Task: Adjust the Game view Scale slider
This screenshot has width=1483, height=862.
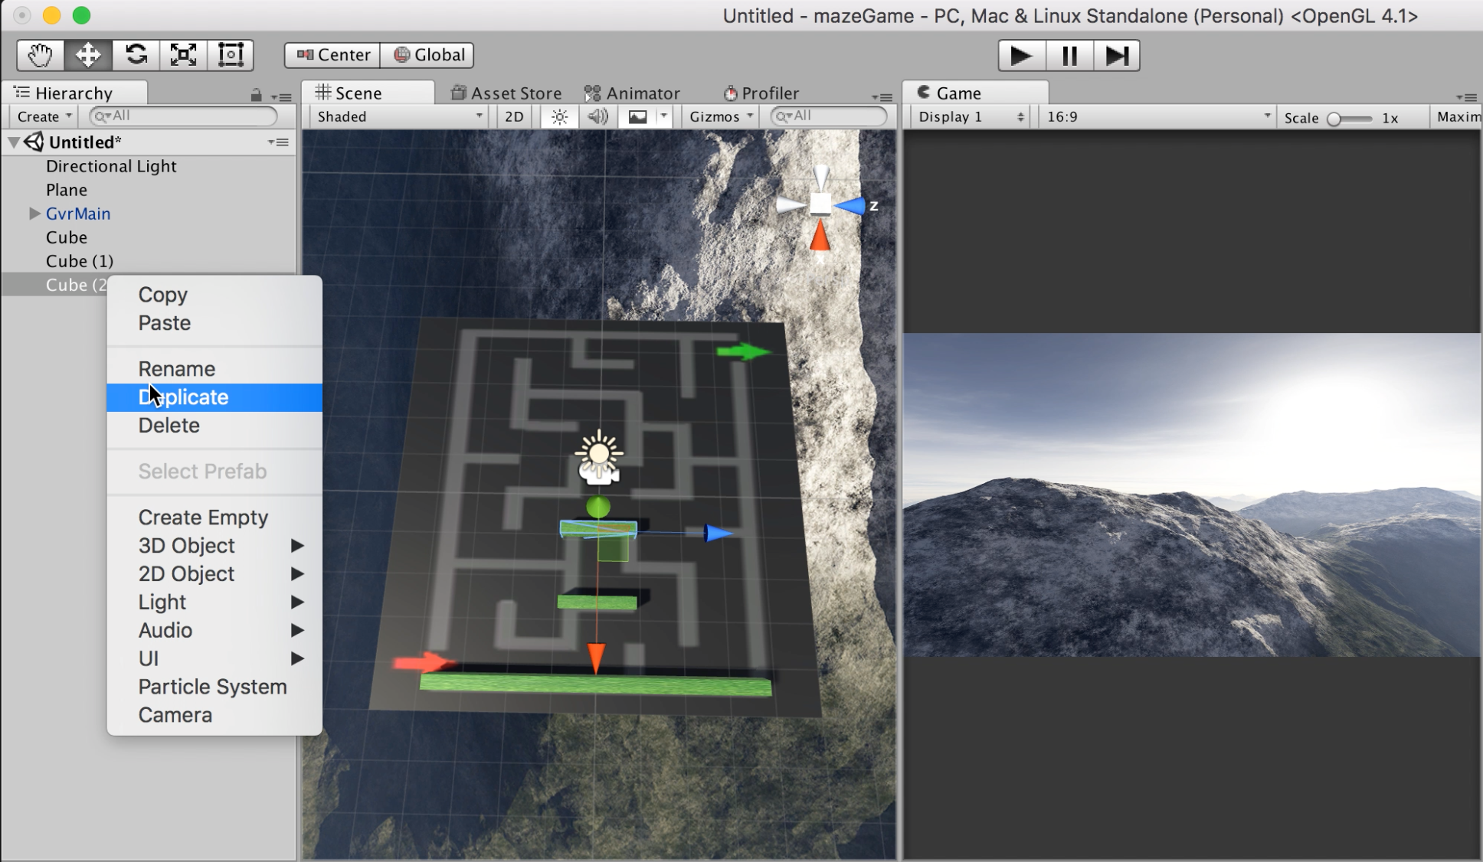Action: tap(1335, 119)
